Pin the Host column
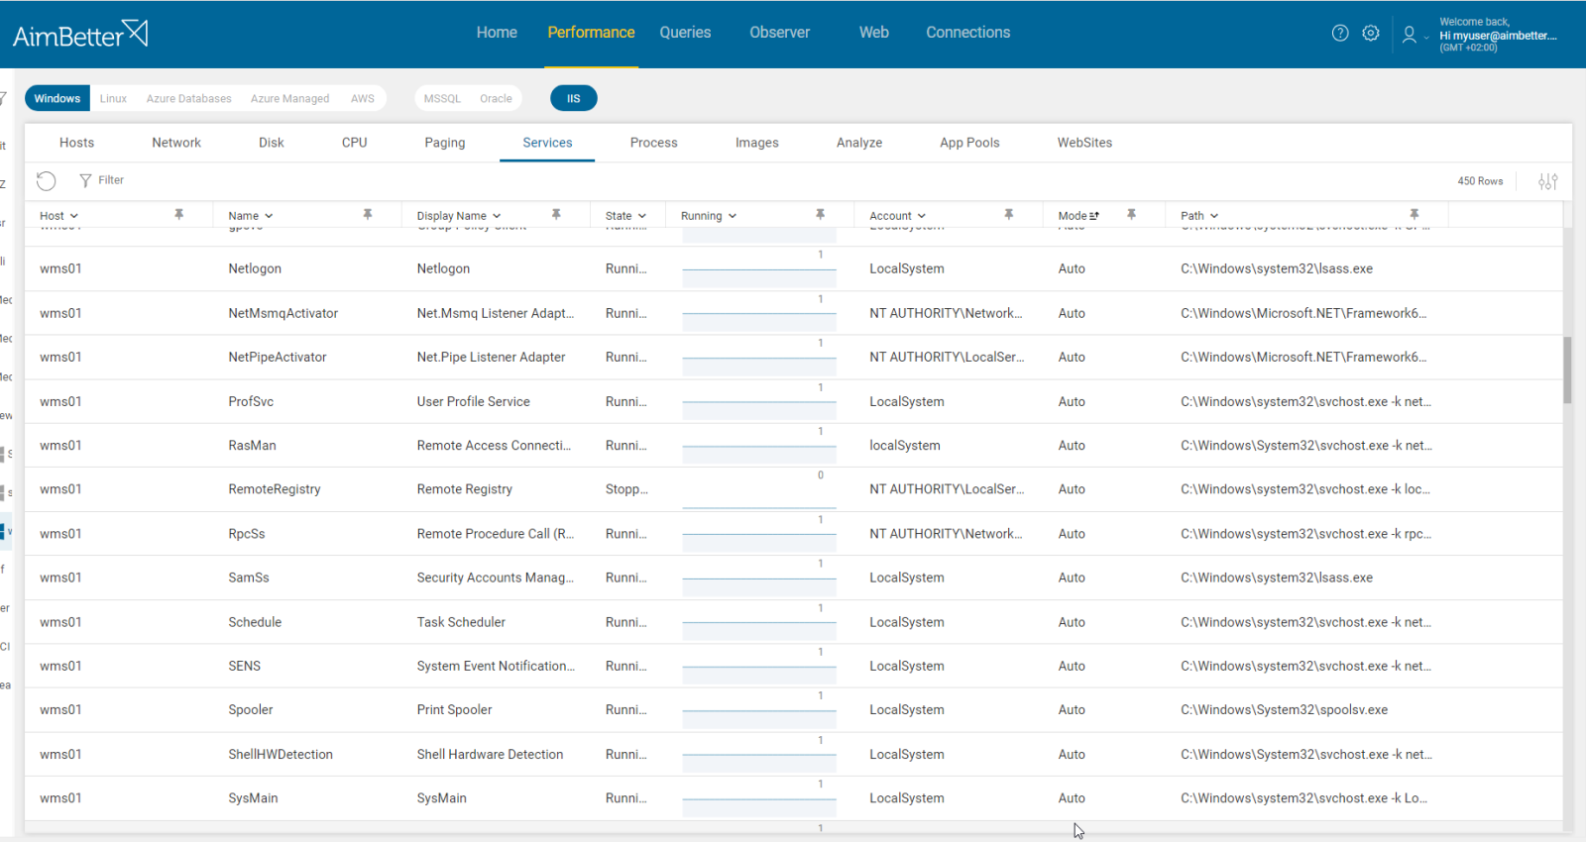The height and width of the screenshot is (842, 1586). click(x=179, y=214)
